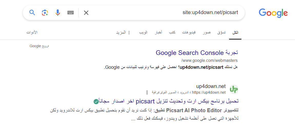
Task: Click the up4down.net site favicon
Action: click(x=234, y=89)
